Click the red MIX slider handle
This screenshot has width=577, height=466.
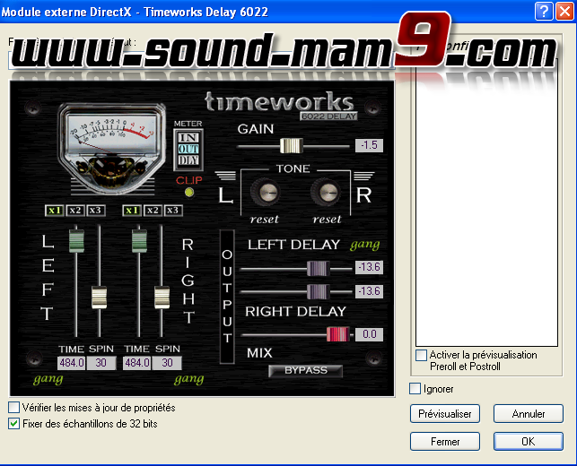pos(337,334)
